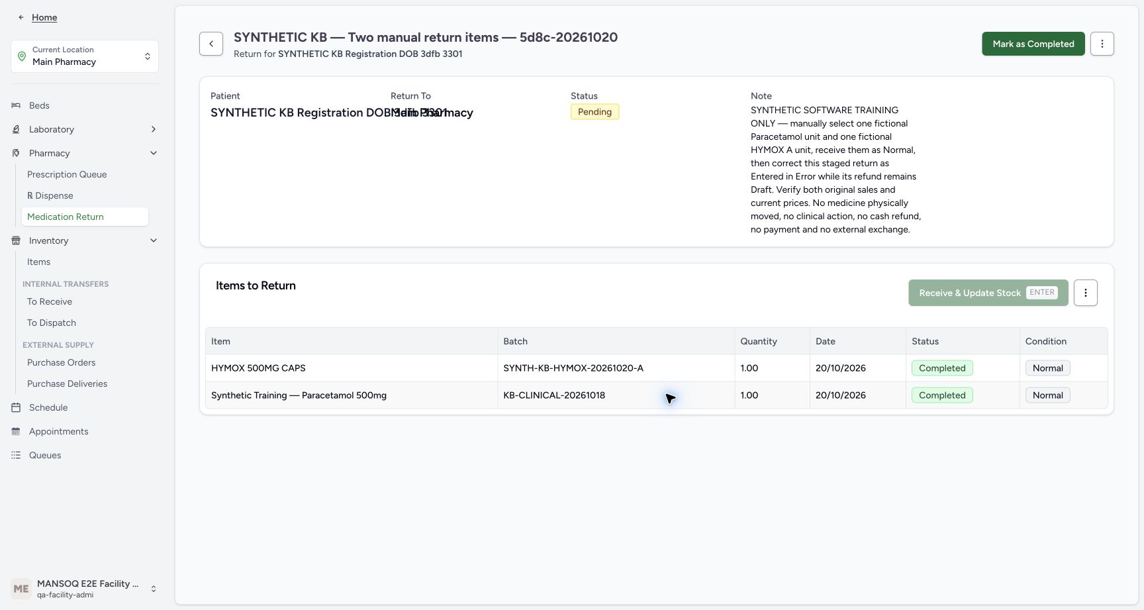1144x610 pixels.
Task: Click the Appointments calendar icon
Action: coord(16,431)
